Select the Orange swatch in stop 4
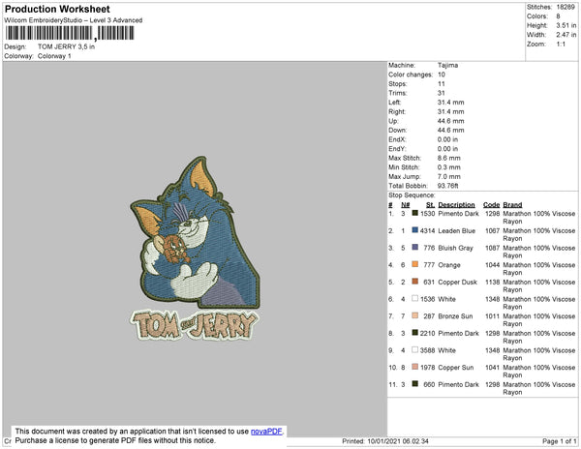 click(415, 264)
